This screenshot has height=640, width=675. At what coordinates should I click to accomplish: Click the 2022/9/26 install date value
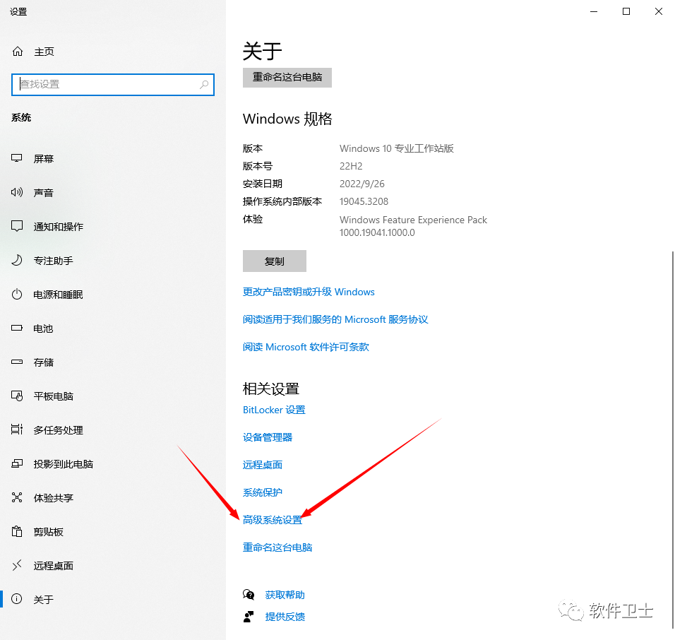click(x=362, y=184)
